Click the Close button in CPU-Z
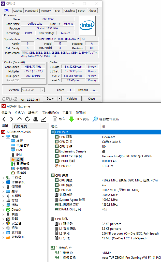The height and width of the screenshot is (262, 161). pos(92,99)
